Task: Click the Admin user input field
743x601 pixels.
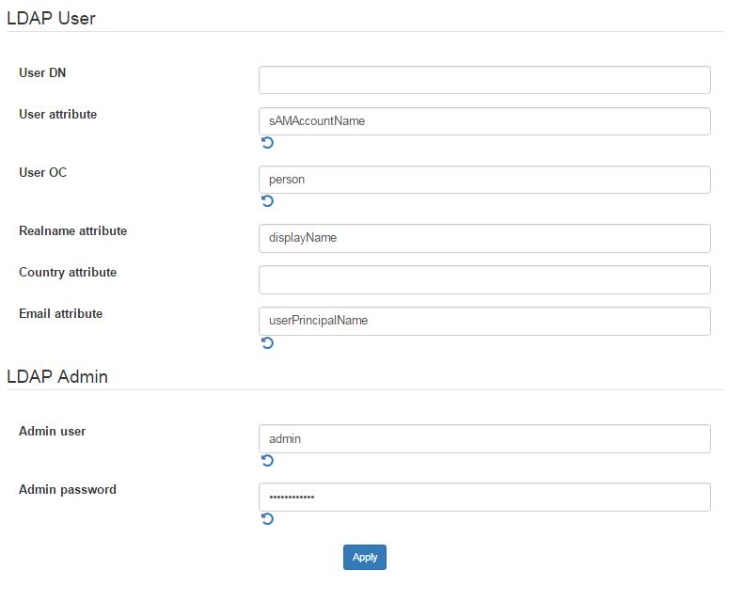Action: tap(484, 439)
